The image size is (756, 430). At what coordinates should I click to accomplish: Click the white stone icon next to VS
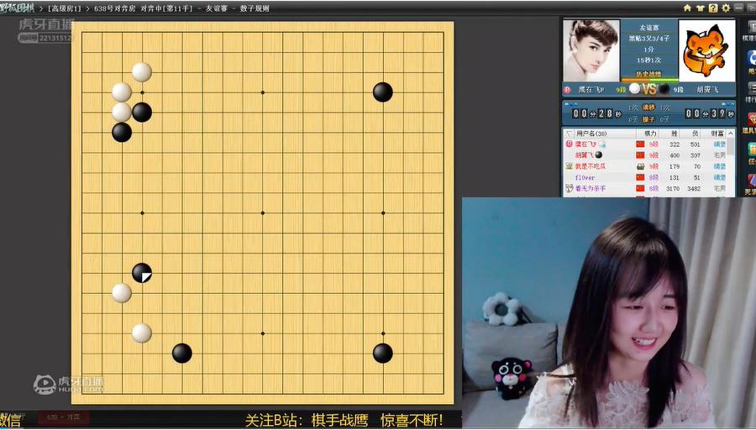(x=634, y=89)
